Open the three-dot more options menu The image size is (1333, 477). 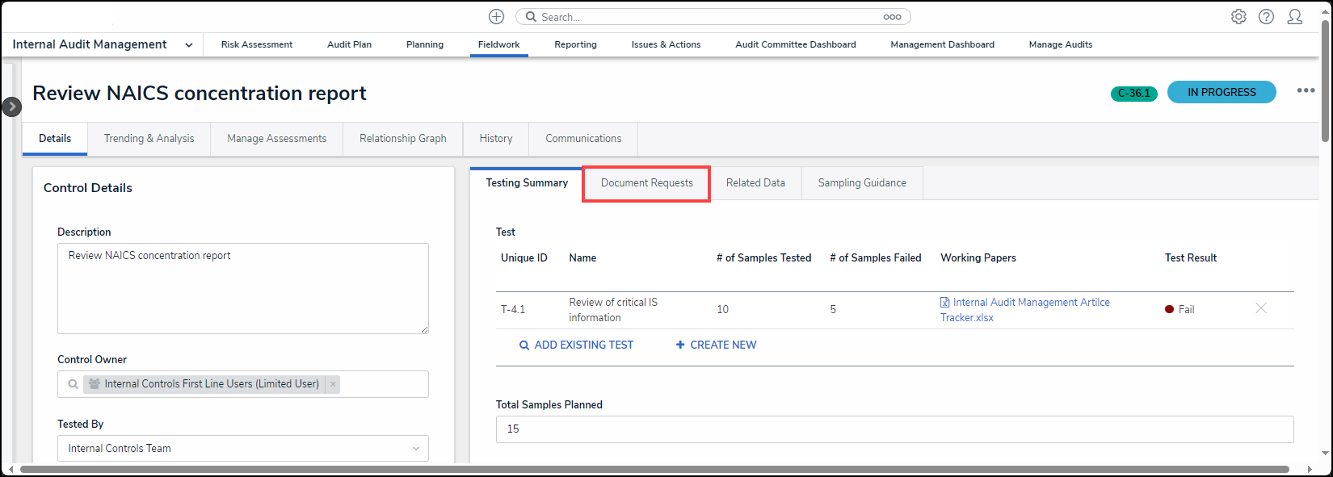coord(1306,90)
